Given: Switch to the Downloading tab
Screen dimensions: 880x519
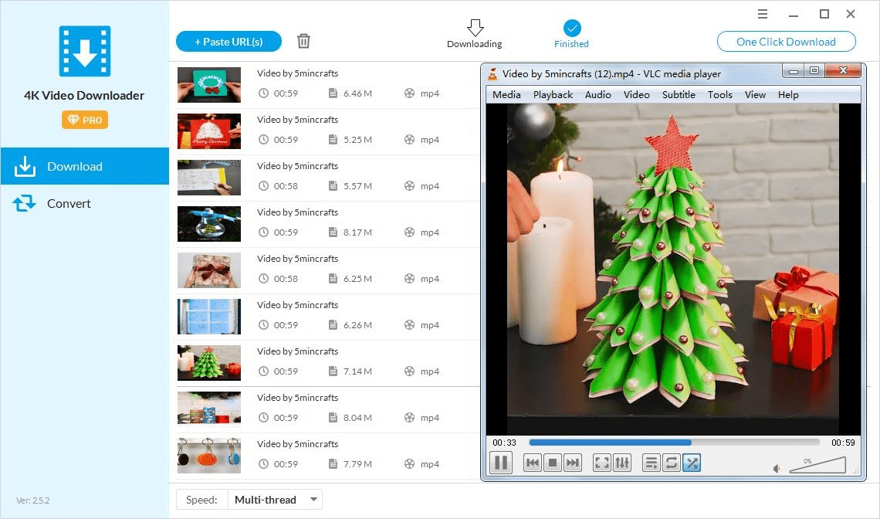Looking at the screenshot, I should 474,34.
